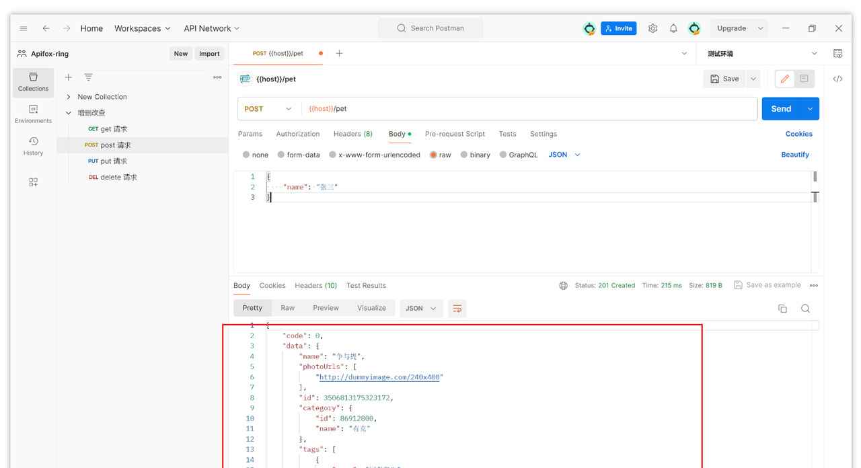This screenshot has height=468, width=861.
Task: Click the Invite button
Action: (x=619, y=28)
